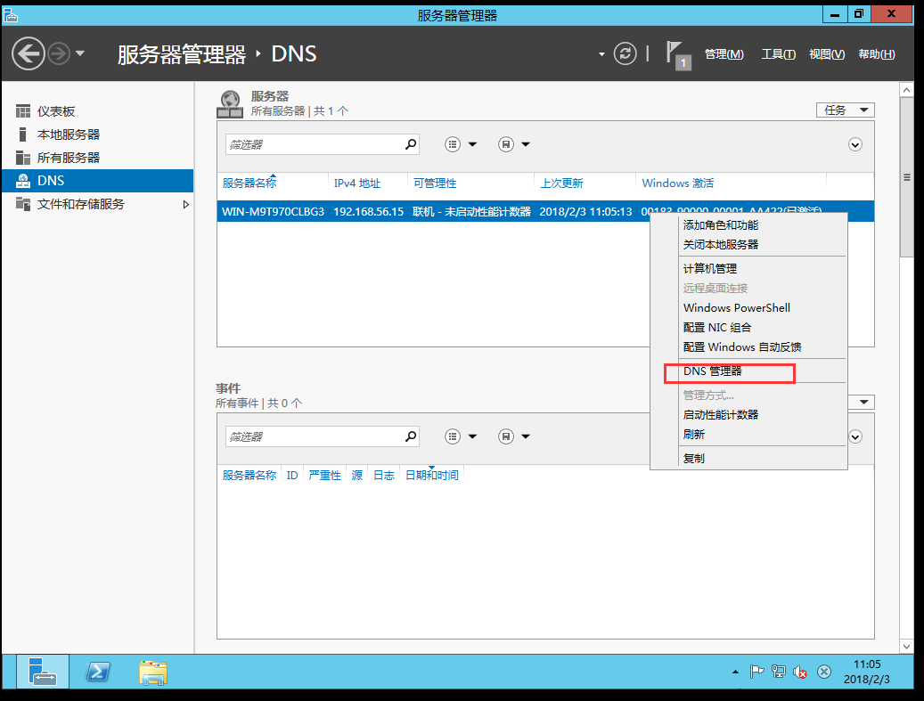
Task: Open the 任务 dropdown in servers section
Action: (845, 110)
